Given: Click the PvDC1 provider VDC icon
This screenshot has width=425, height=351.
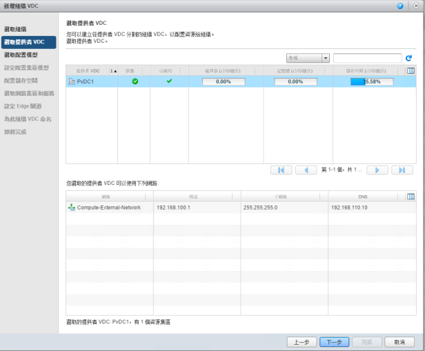Looking at the screenshot, I should (71, 81).
